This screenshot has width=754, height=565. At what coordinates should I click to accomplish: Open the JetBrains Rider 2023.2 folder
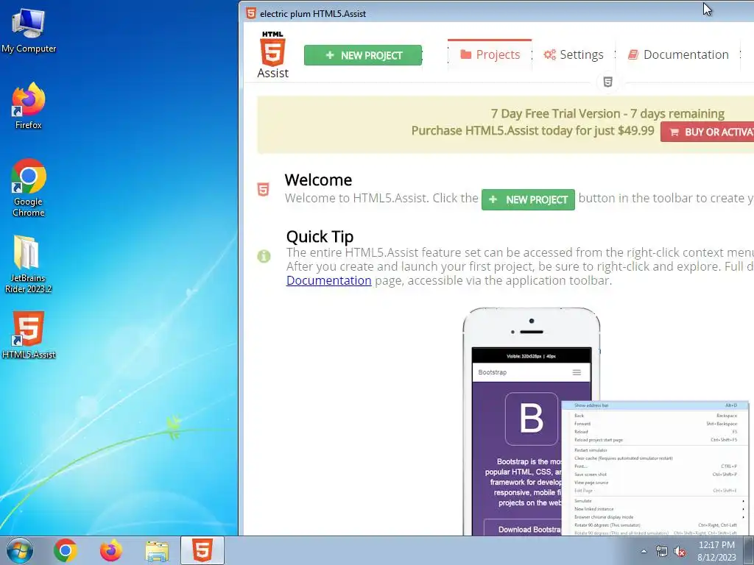pos(29,264)
